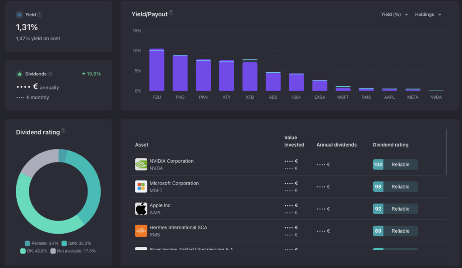Click the RMS axis label
This screenshot has height=268, width=462.
tap(366, 97)
